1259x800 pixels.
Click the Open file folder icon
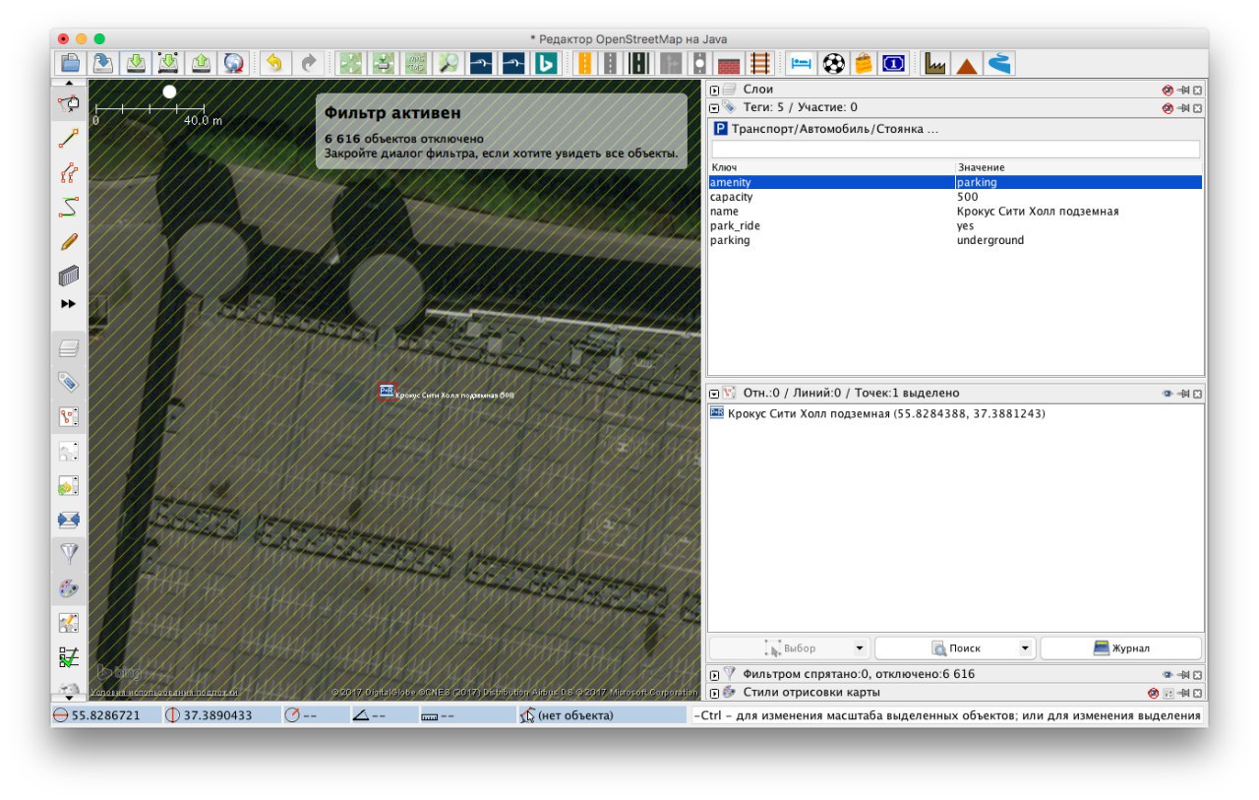click(x=70, y=63)
